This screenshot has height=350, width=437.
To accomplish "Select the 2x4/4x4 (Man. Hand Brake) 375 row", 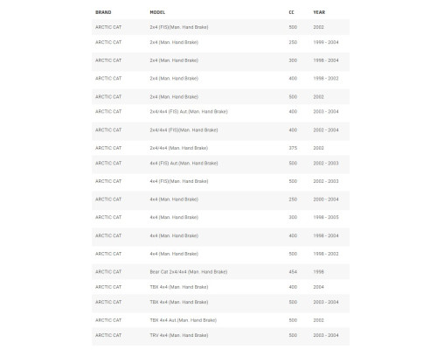I will tap(220, 148).
